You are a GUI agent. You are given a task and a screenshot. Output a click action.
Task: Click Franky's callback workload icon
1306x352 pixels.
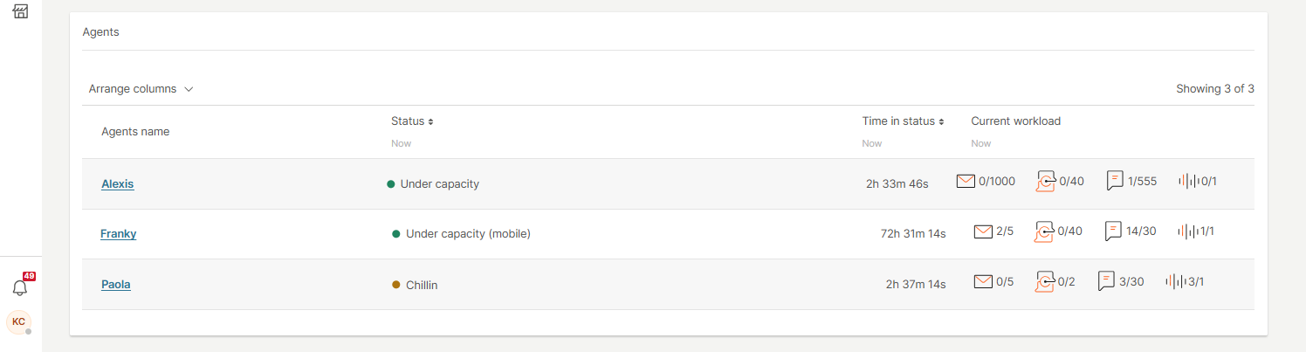pyautogui.click(x=1045, y=231)
